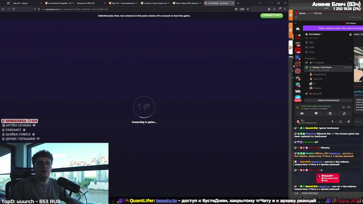Open the AUC server icon in Discord
The width and height of the screenshot is (363, 204).
point(298,43)
